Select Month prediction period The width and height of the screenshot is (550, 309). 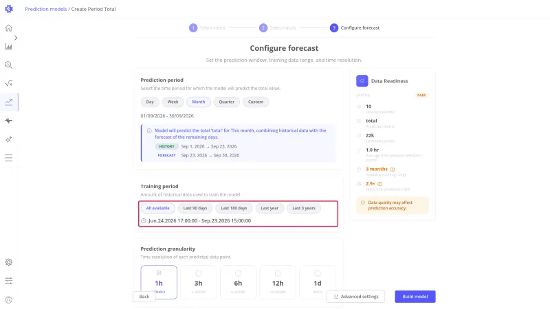click(199, 102)
